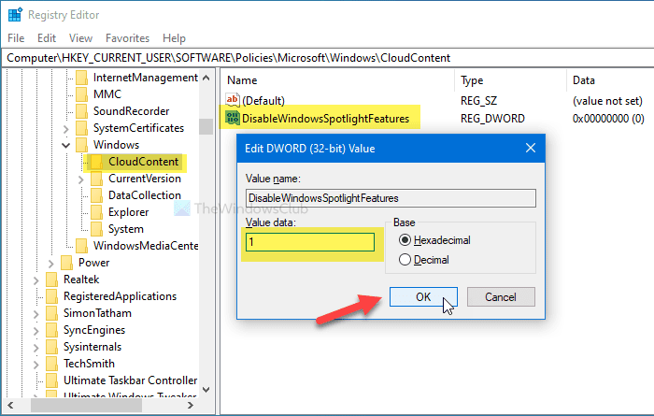654x416 pixels.
Task: Select the DataCollection folder icon
Action: click(x=97, y=195)
